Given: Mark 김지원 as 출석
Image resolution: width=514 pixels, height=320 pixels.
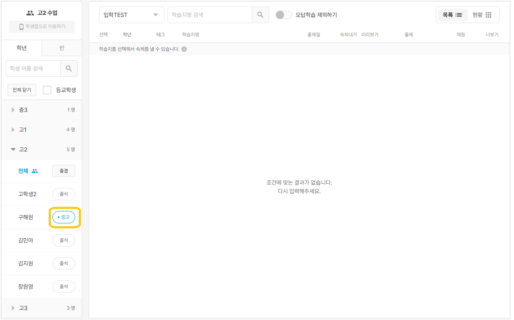Looking at the screenshot, I should (64, 263).
